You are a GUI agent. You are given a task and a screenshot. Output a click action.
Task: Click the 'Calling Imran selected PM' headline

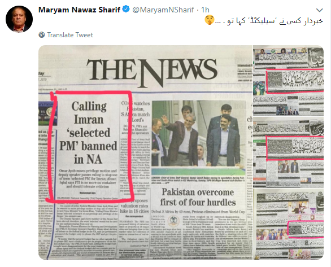point(88,133)
